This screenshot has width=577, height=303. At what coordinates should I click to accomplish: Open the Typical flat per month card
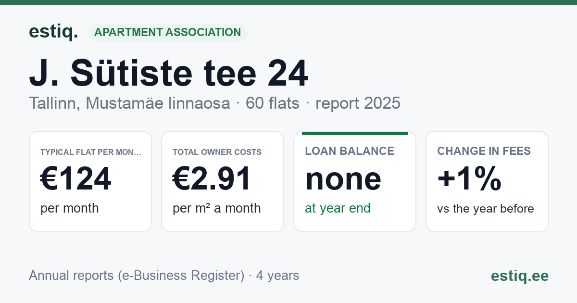90,181
